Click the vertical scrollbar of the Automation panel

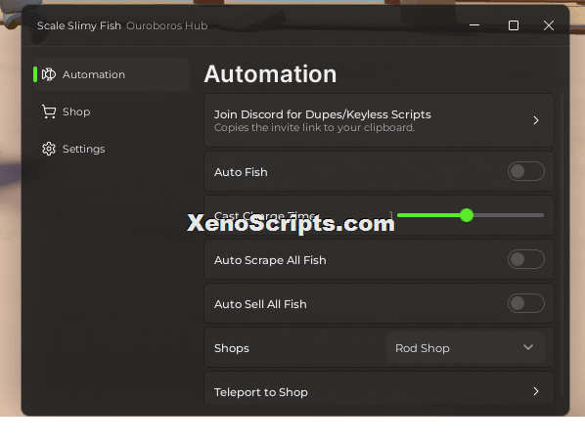tap(562, 245)
